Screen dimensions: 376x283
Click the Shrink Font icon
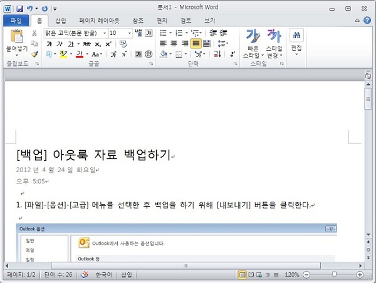(124, 54)
